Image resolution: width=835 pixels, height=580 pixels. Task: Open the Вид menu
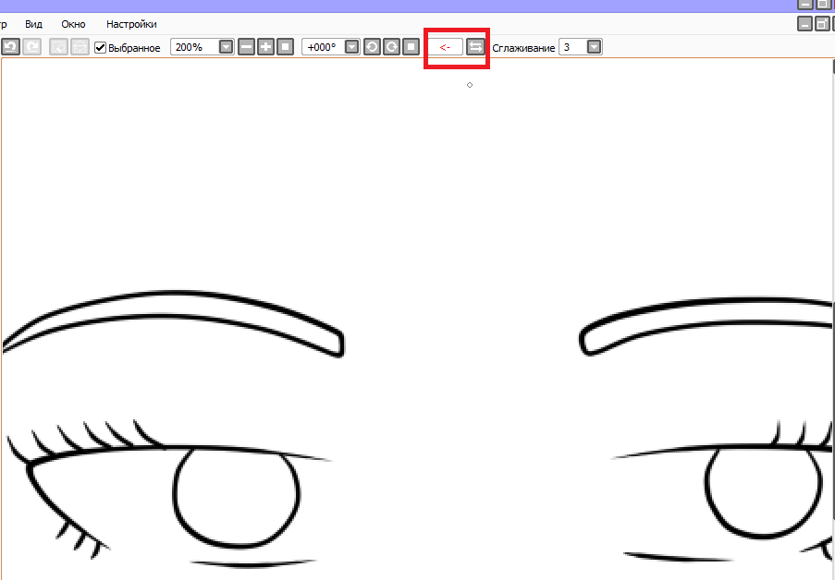(33, 24)
